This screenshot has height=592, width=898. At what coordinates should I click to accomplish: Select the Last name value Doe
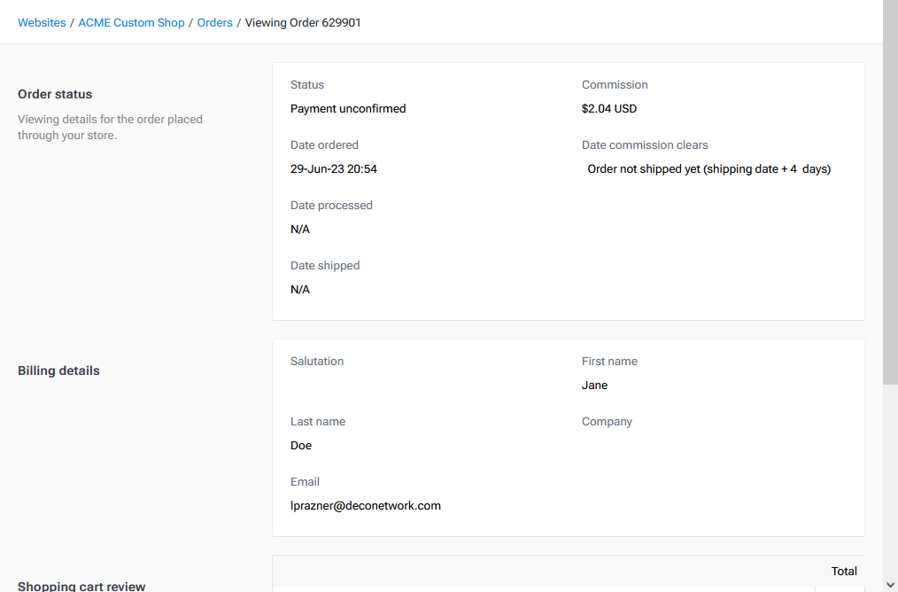tap(301, 445)
